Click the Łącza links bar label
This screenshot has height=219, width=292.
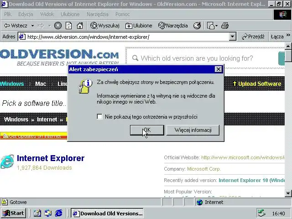click(277, 36)
